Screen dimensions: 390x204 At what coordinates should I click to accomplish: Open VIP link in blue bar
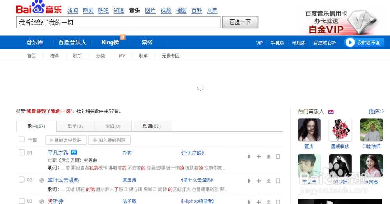click(x=259, y=43)
